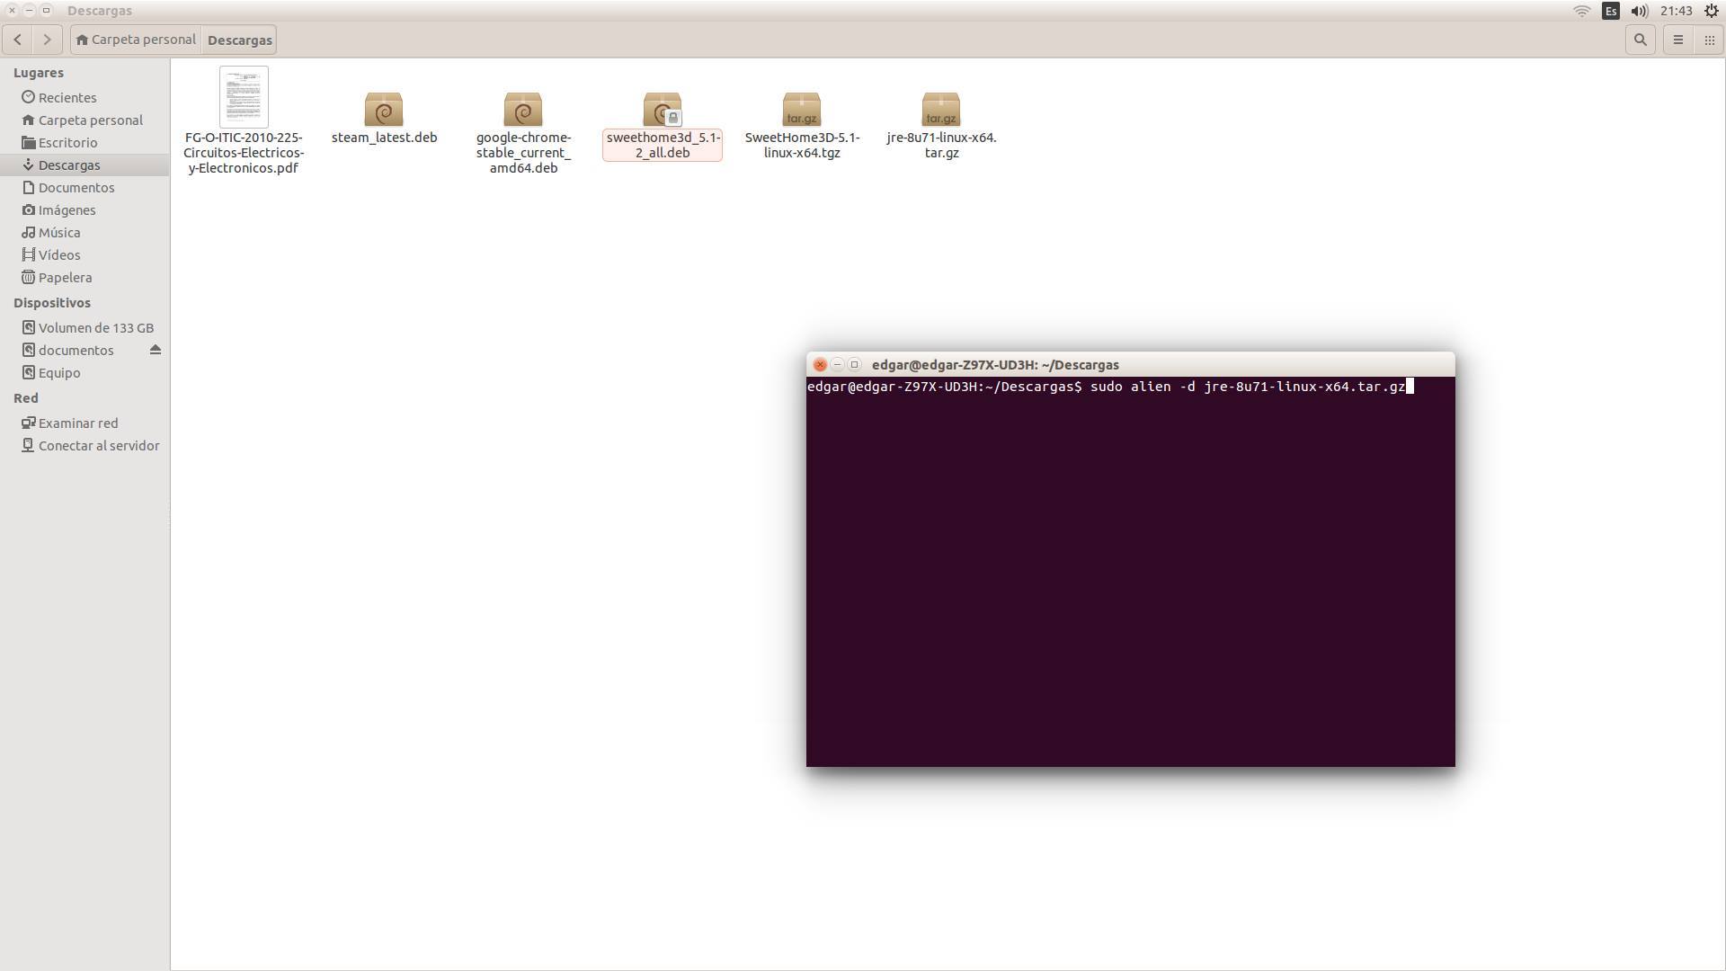
Task: Click the google-chrome-stable file name label
Action: click(x=523, y=153)
